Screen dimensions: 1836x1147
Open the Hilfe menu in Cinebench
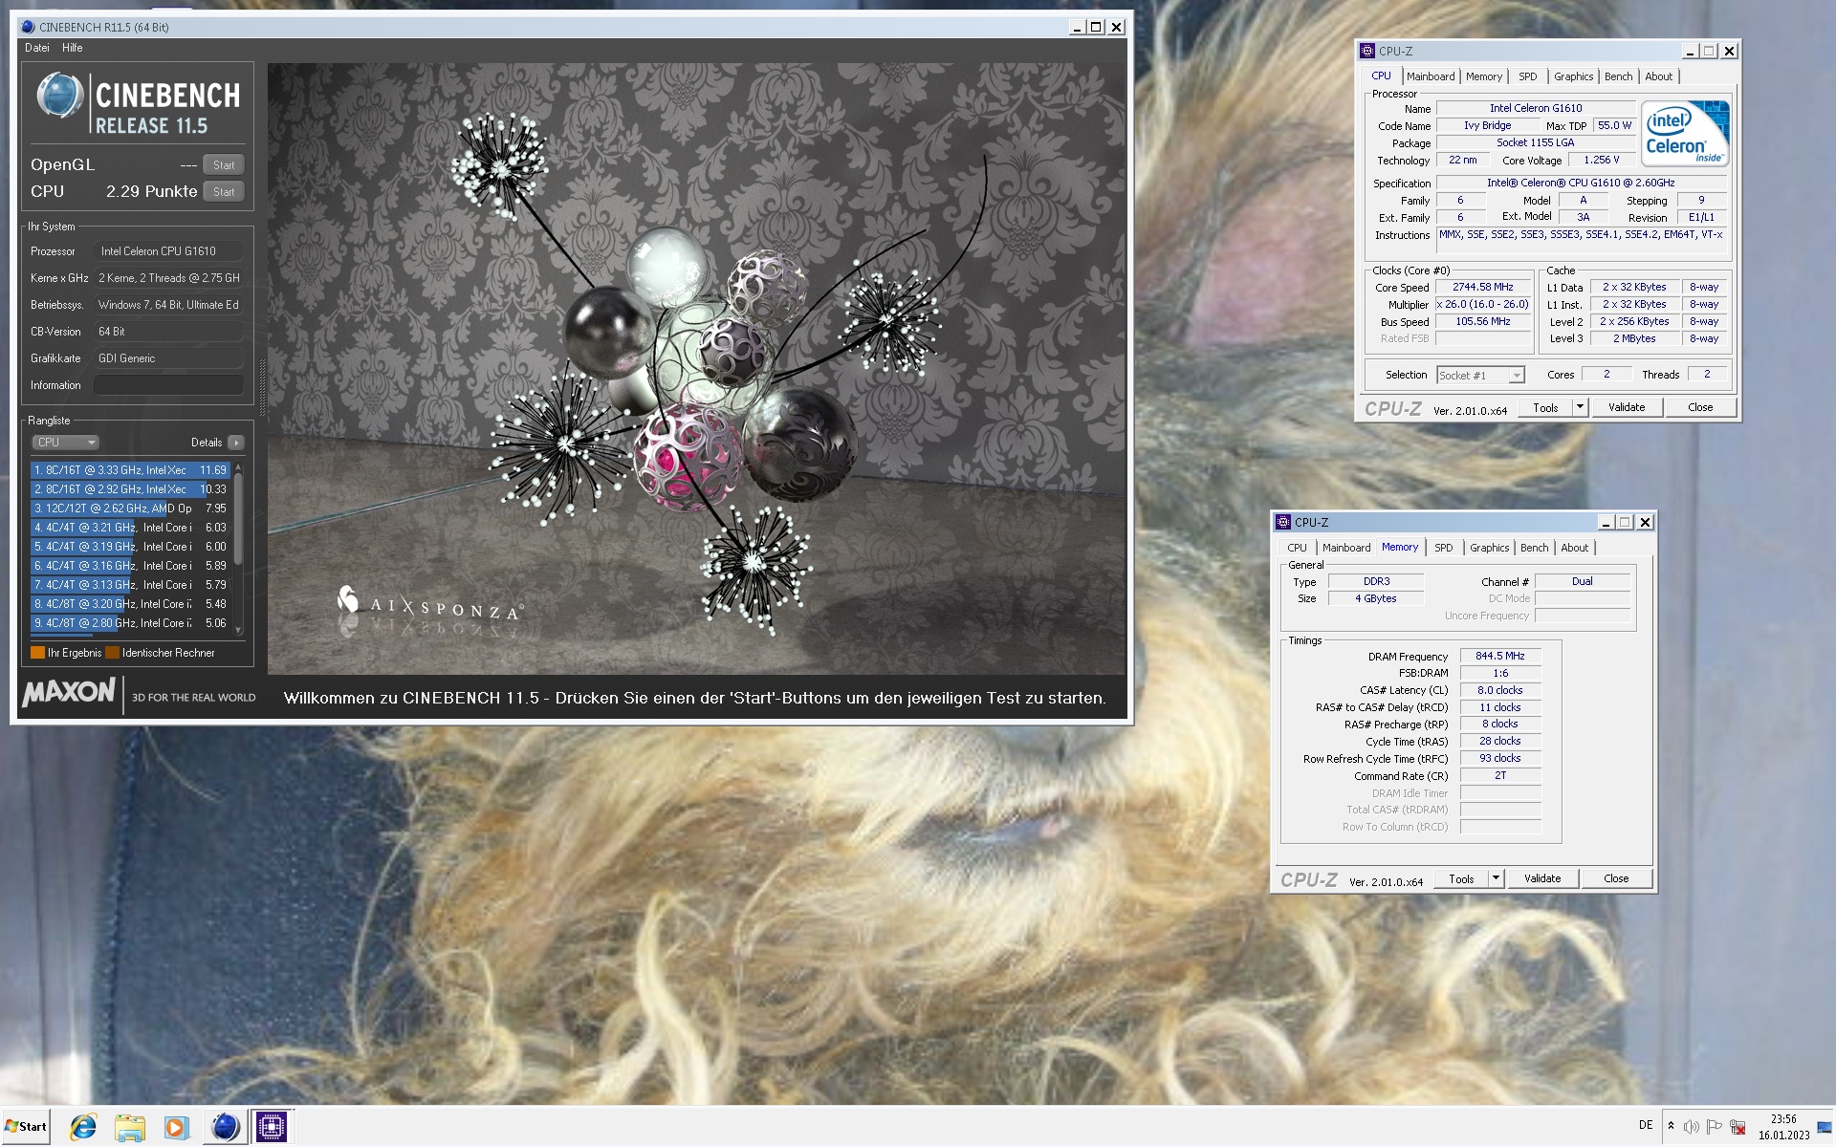(x=73, y=48)
